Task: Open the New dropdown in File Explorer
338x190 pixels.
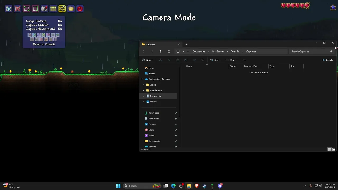Action: tap(147, 60)
